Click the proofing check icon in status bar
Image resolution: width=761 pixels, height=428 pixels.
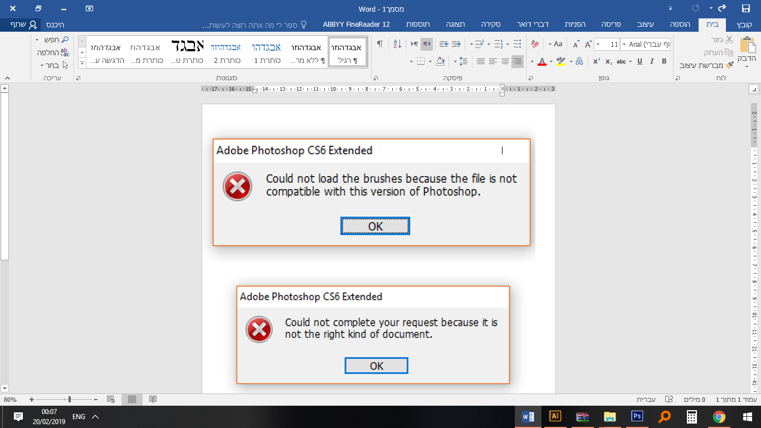click(669, 400)
